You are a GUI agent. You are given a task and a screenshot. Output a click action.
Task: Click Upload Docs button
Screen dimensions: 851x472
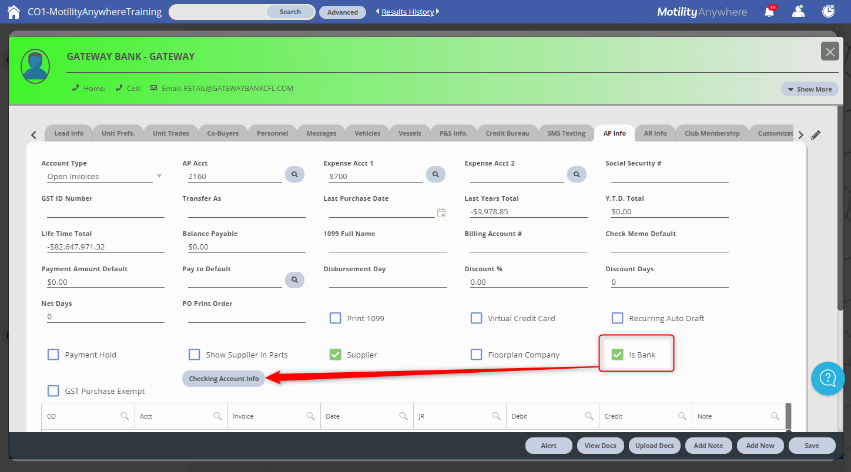click(654, 446)
